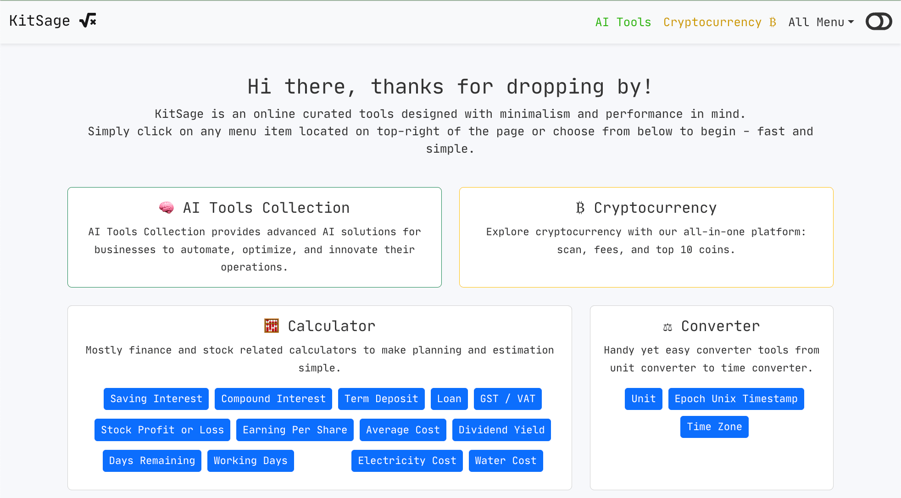This screenshot has width=901, height=498.
Task: Toggle the dark mode switch
Action: (x=879, y=22)
